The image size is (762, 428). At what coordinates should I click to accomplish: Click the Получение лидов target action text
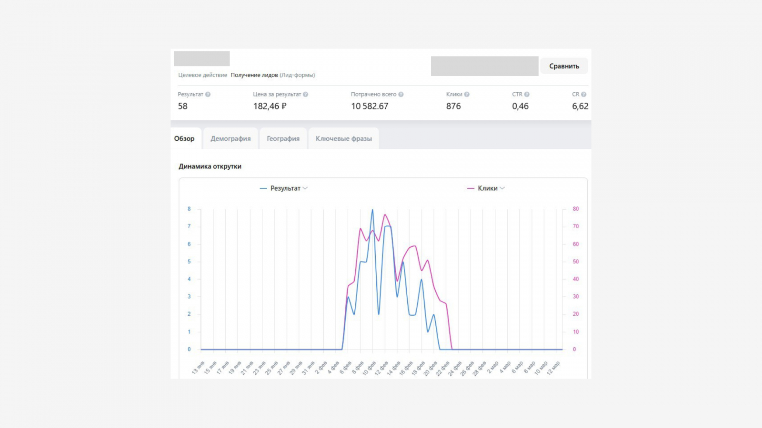point(254,75)
